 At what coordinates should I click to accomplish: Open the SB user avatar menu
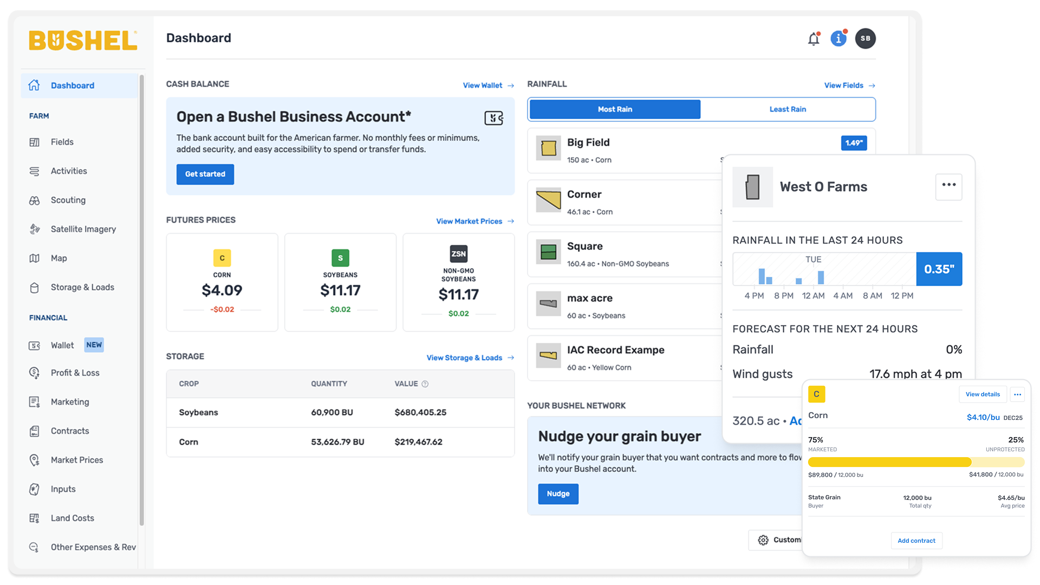pos(865,38)
